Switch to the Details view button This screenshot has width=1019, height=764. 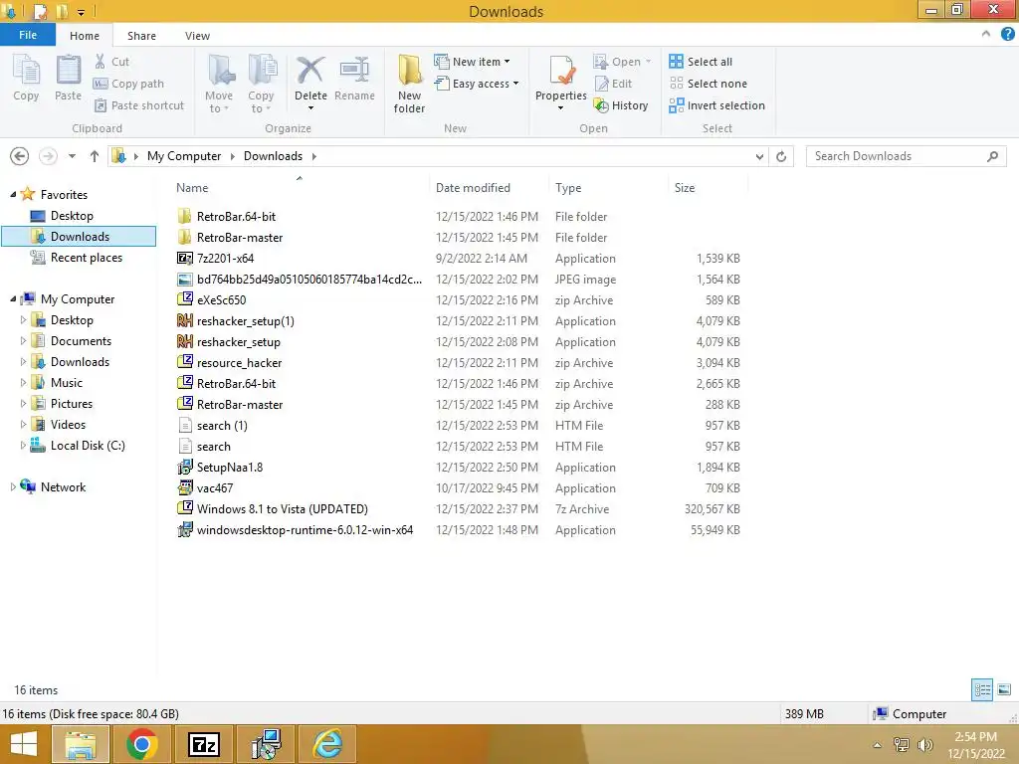click(982, 689)
